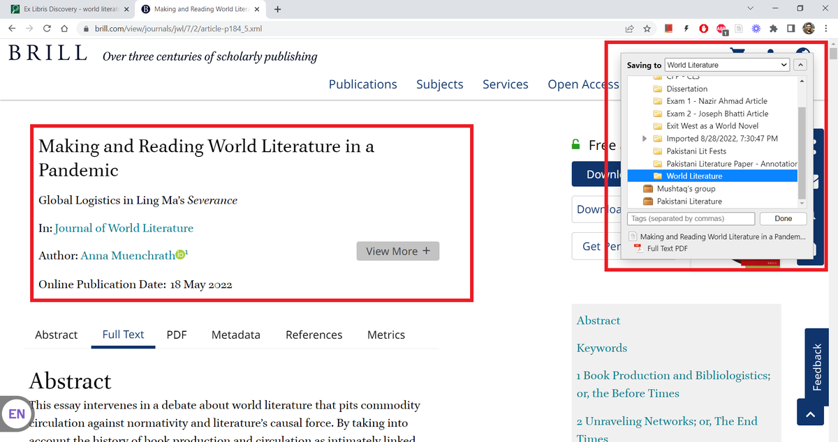Open the Adblock Plus extension
838x442 pixels.
pos(721,29)
